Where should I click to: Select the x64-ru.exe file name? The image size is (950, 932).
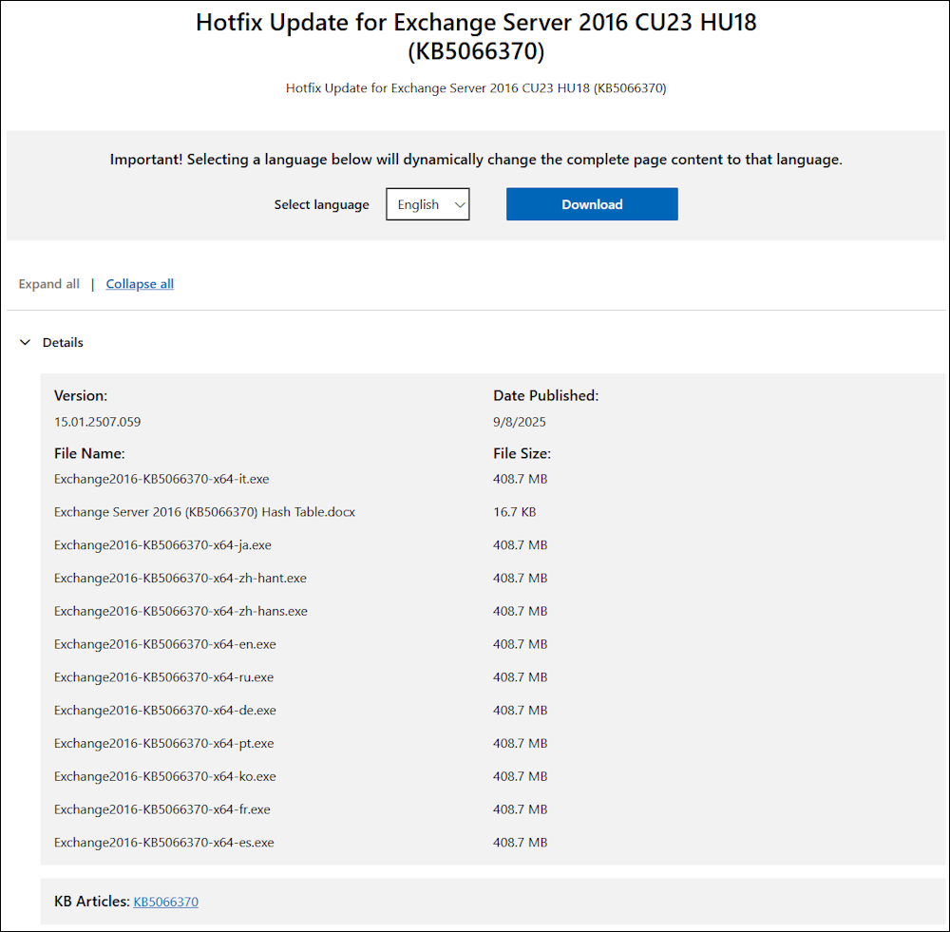[163, 677]
